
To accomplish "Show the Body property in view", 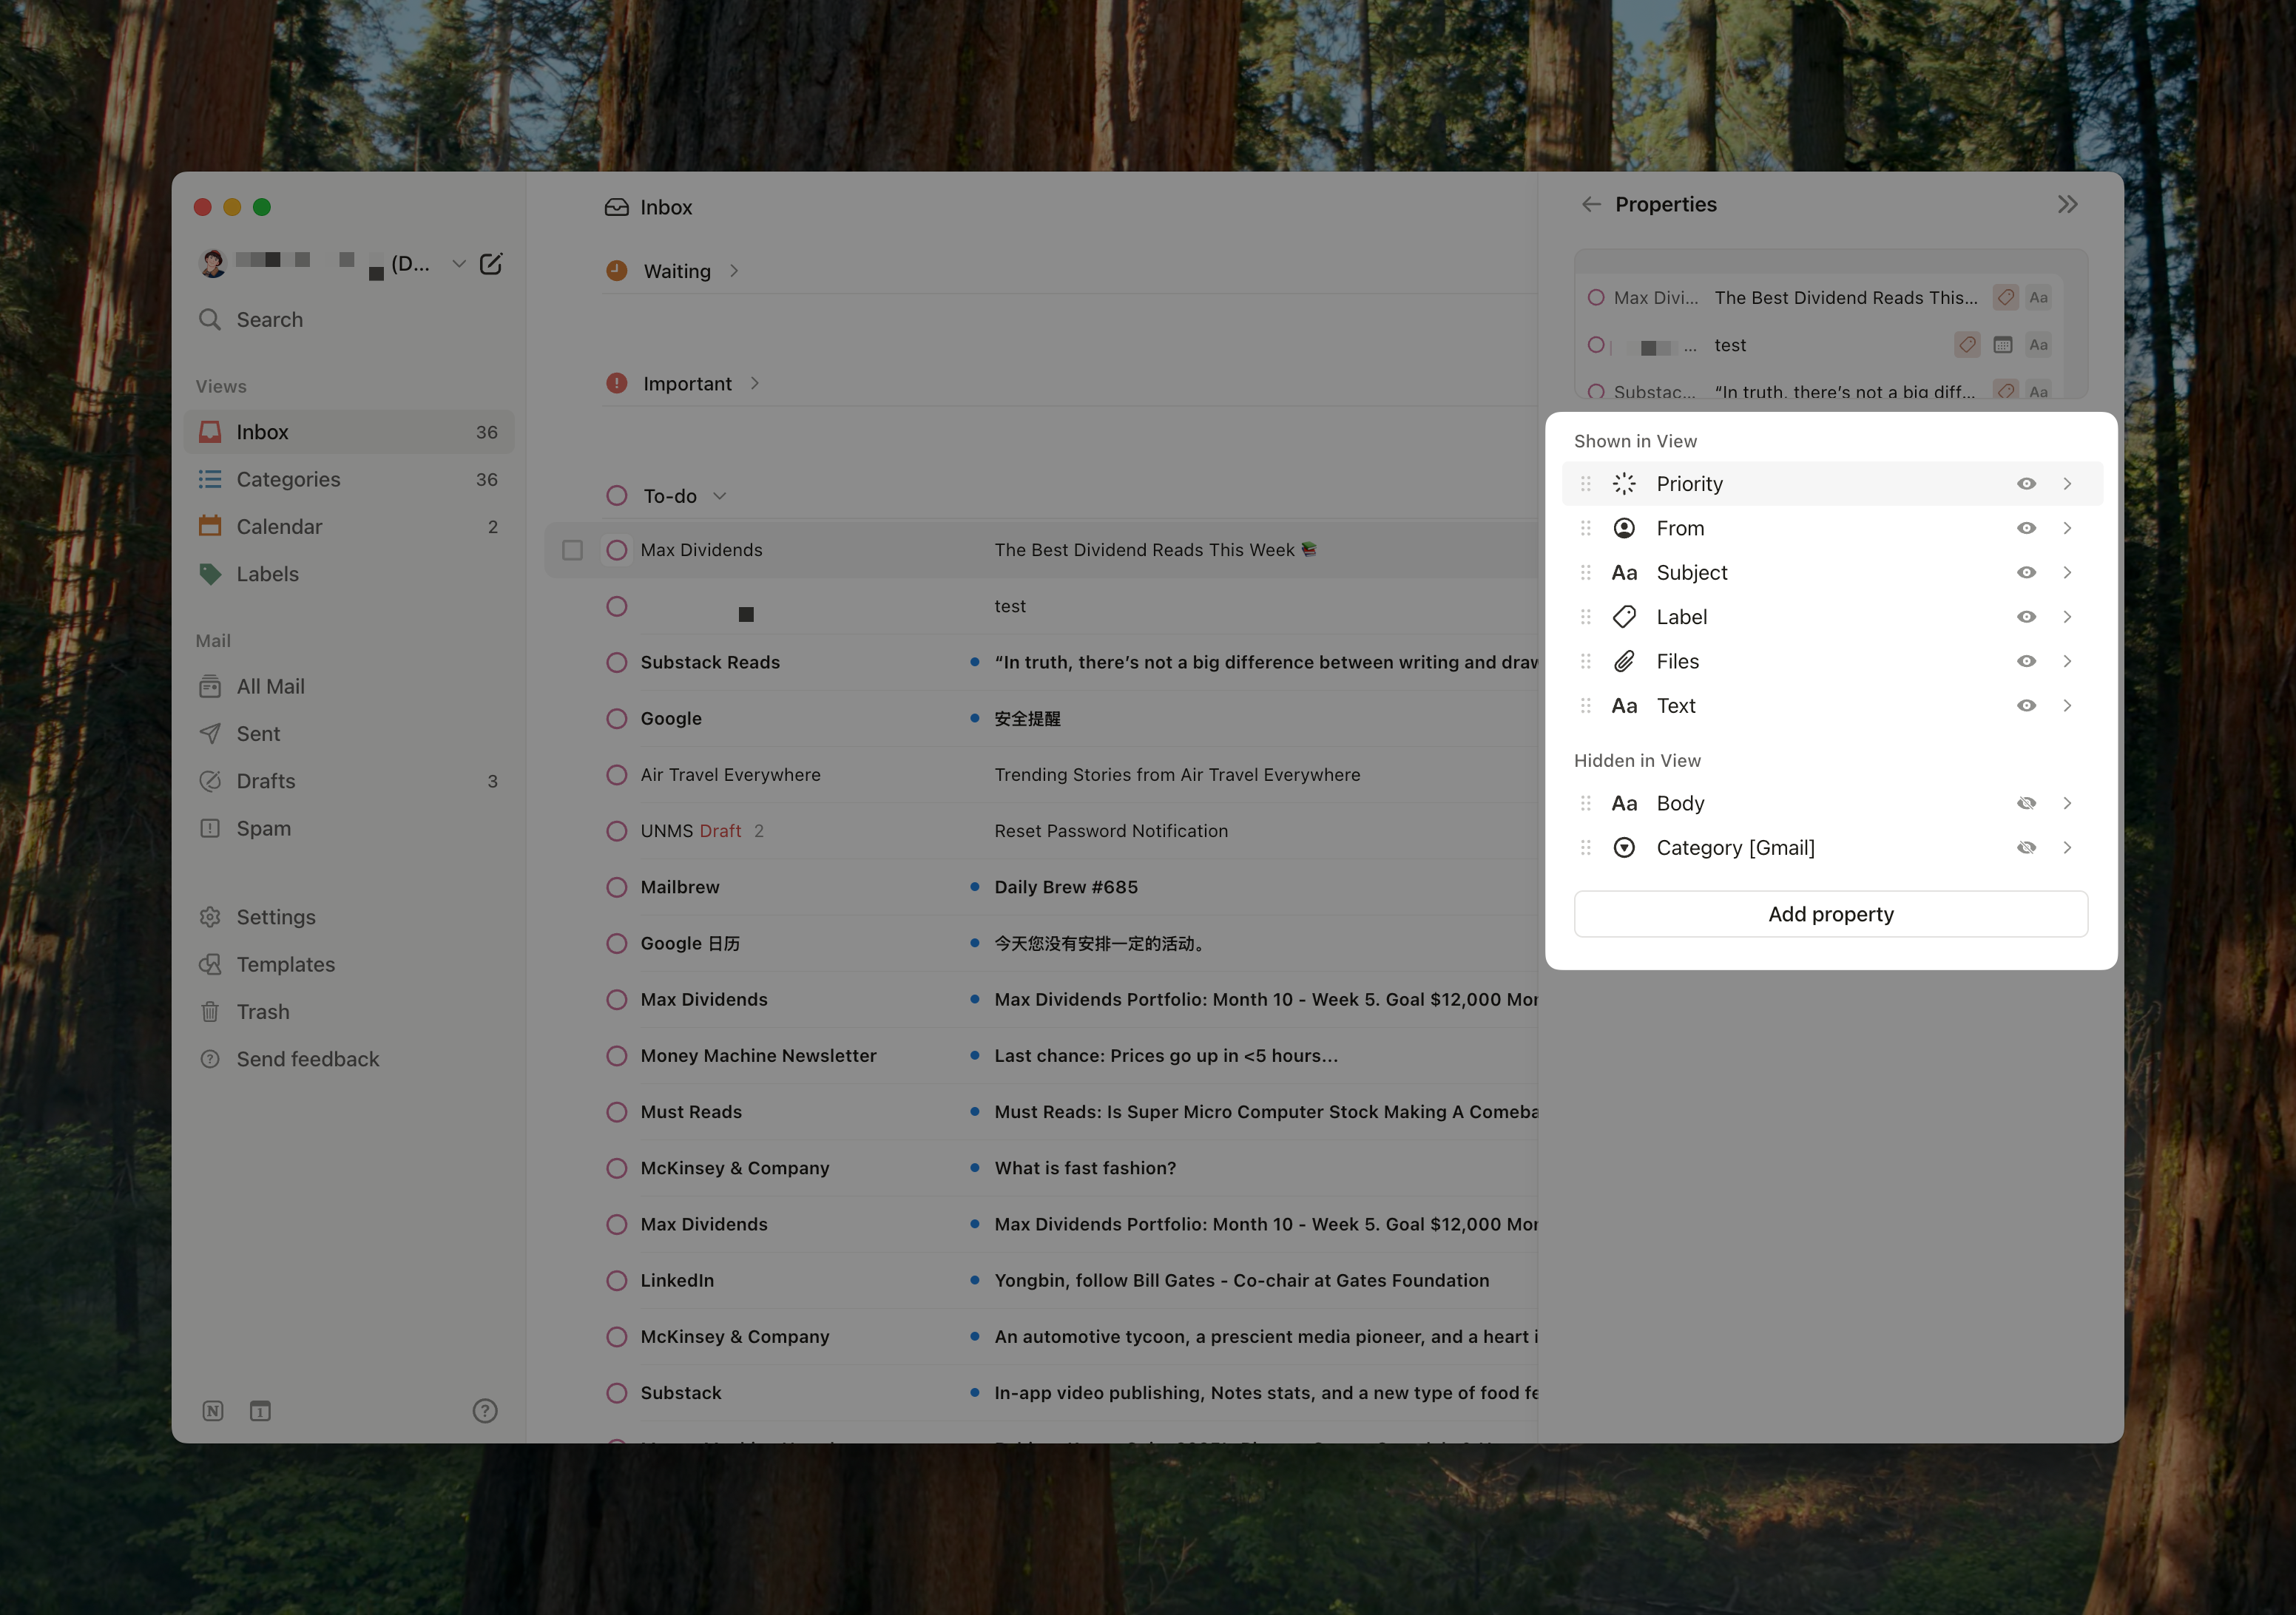I will pyautogui.click(x=2026, y=804).
